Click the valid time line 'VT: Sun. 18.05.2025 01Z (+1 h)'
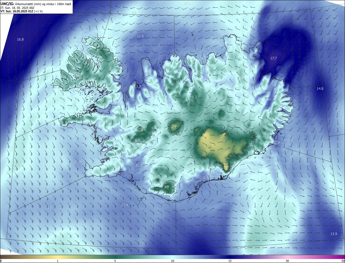The width and height of the screenshot is (345, 263). pos(21,11)
